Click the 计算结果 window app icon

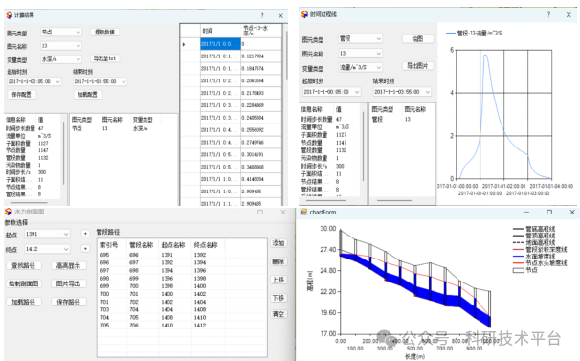pyautogui.click(x=10, y=15)
